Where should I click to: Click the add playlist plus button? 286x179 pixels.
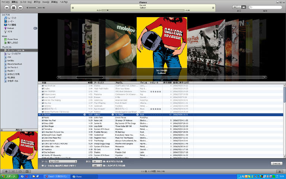[6, 171]
